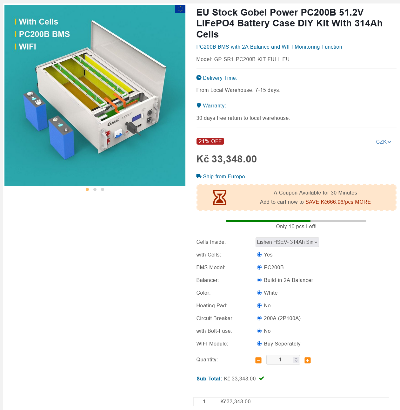Click the orange plus quantity icon
The height and width of the screenshot is (410, 400).
pos(307,360)
